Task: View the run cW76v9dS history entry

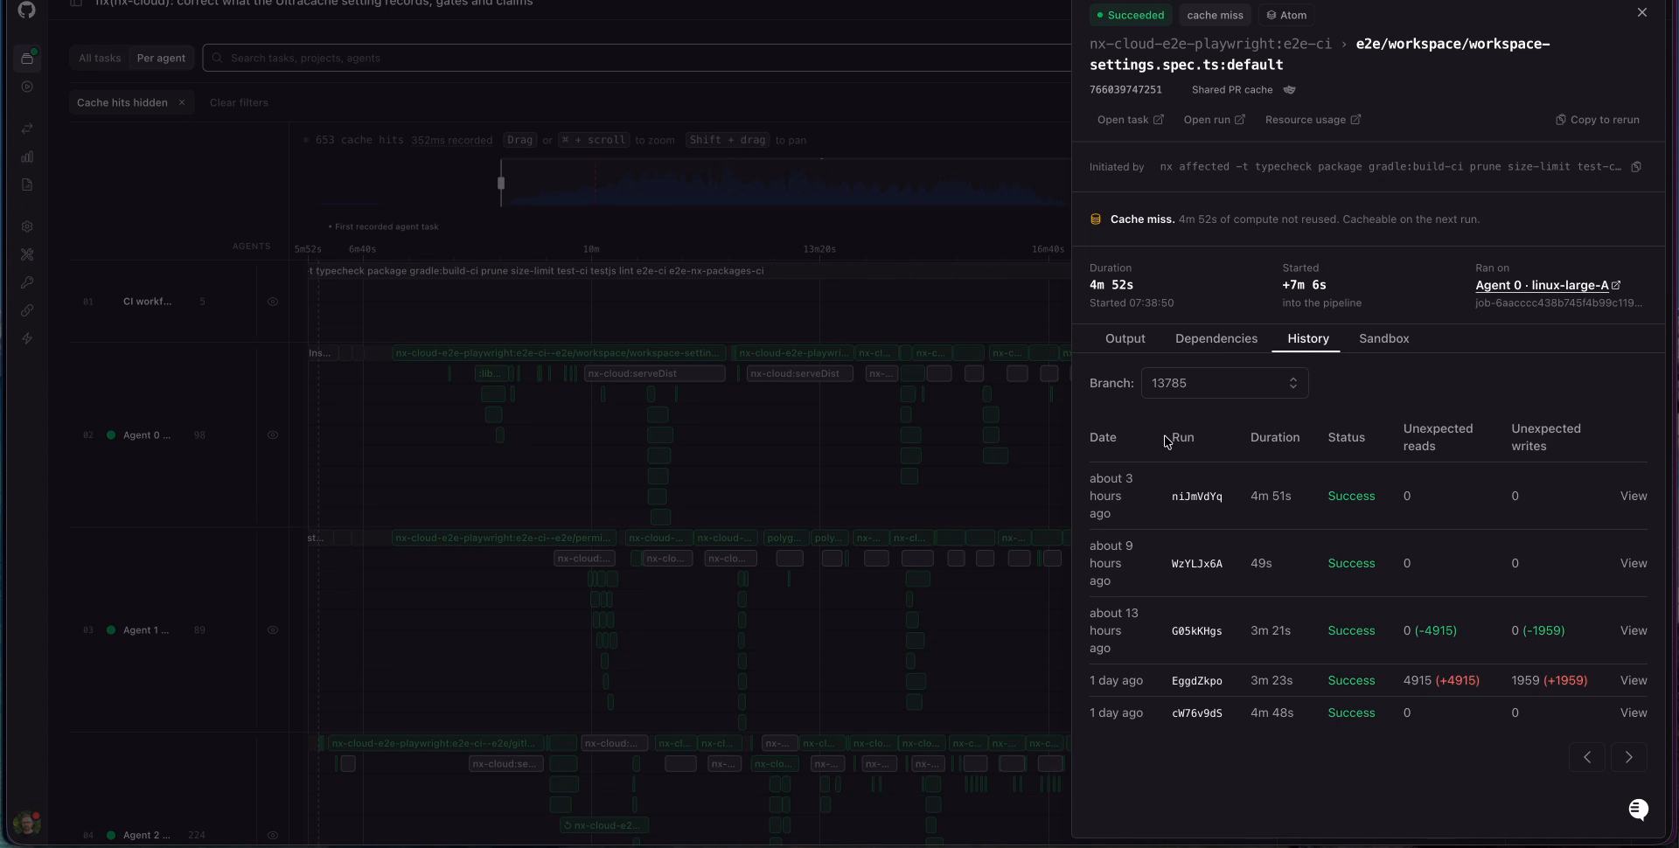Action: [1633, 712]
